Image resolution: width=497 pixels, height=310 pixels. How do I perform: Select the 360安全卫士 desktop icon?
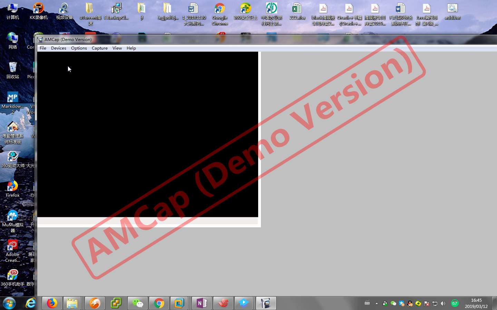coord(245,11)
